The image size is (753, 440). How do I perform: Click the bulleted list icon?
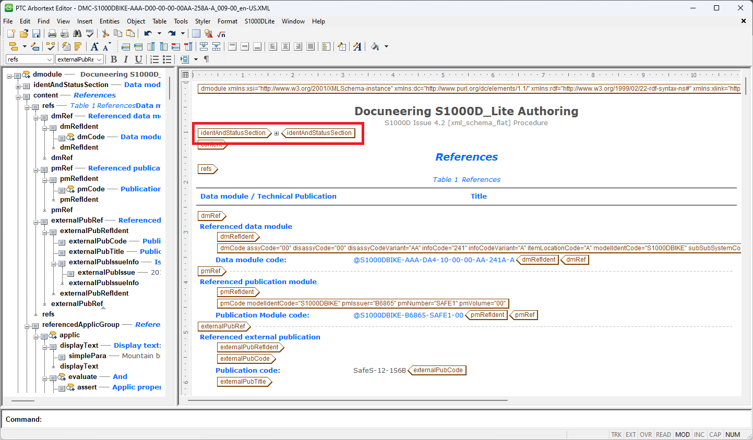167,59
